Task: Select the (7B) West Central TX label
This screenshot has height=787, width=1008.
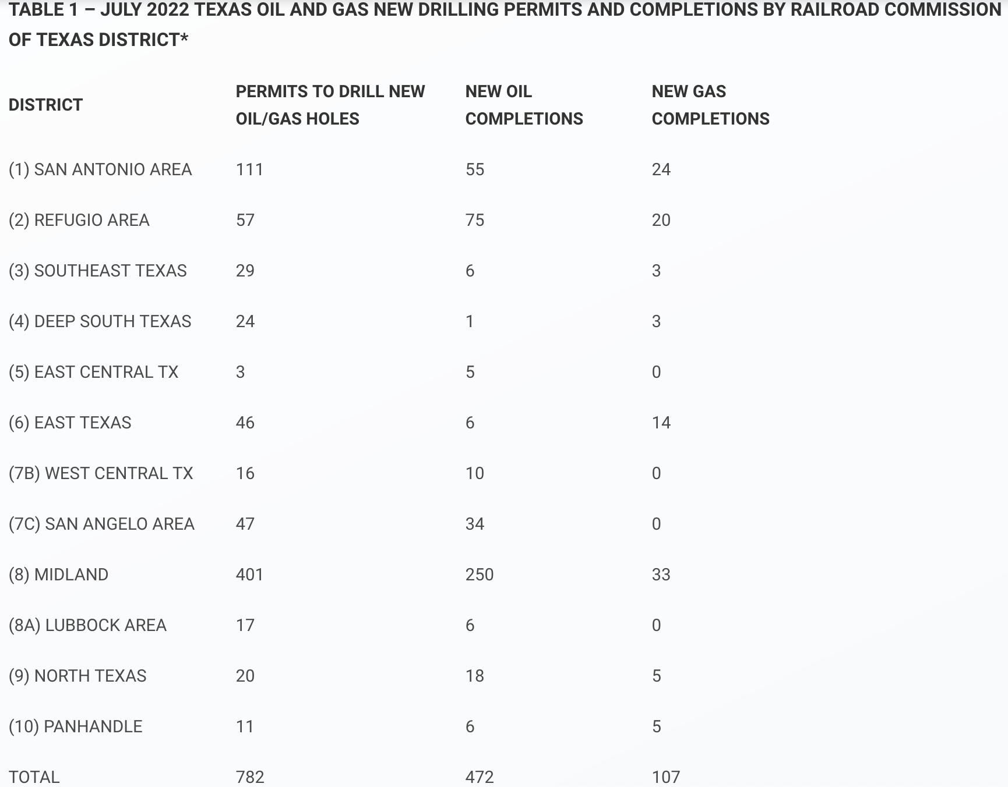Action: point(101,473)
